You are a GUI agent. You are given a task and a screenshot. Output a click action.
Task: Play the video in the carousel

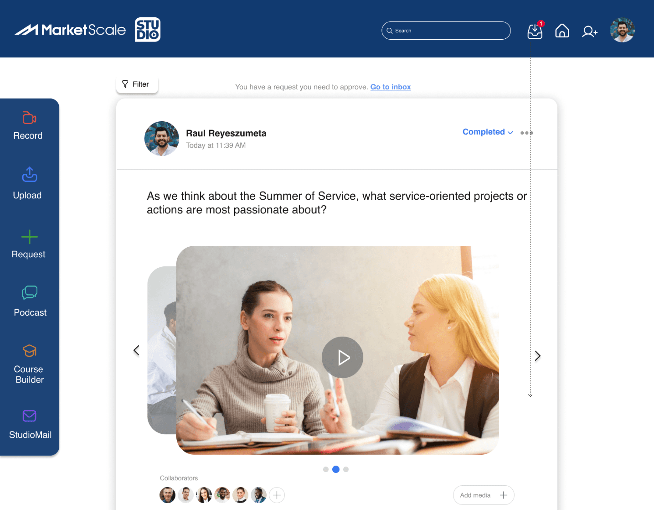[x=342, y=357]
